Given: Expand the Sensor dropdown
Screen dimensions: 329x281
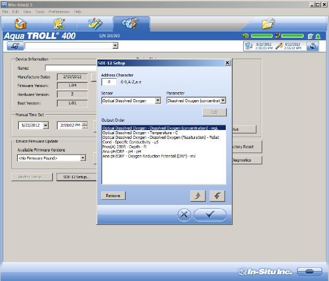Looking at the screenshot, I should [158, 100].
